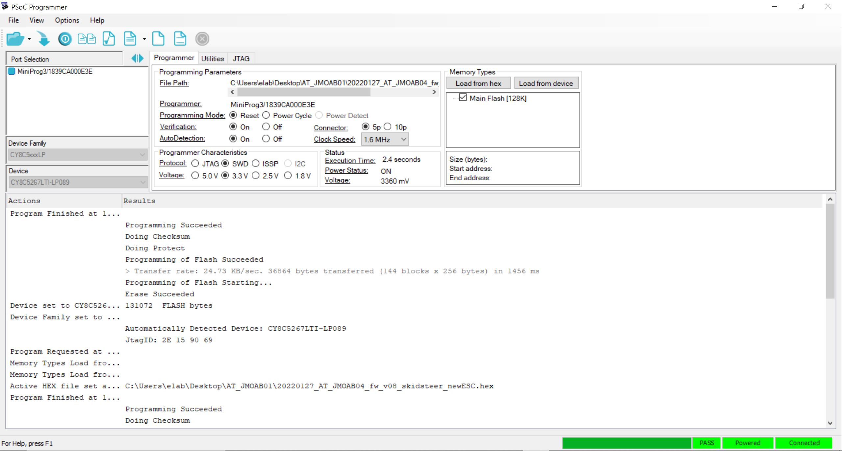Screen dimensions: 842x451
Task: Click the File Load folder icon
Action: 15,39
